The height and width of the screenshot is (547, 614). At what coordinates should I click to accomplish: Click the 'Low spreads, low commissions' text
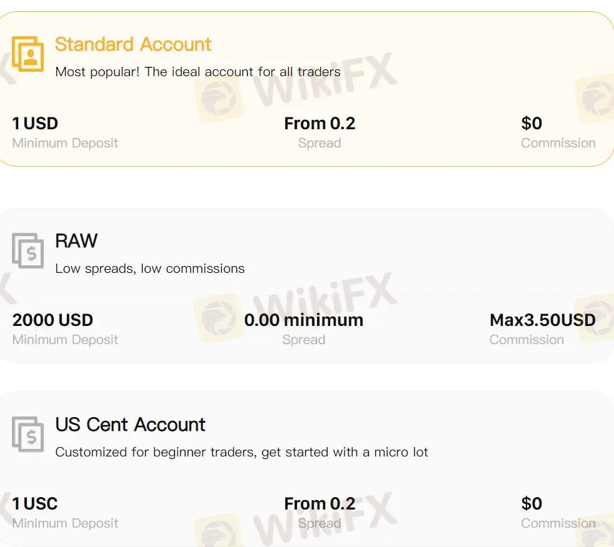[149, 269]
